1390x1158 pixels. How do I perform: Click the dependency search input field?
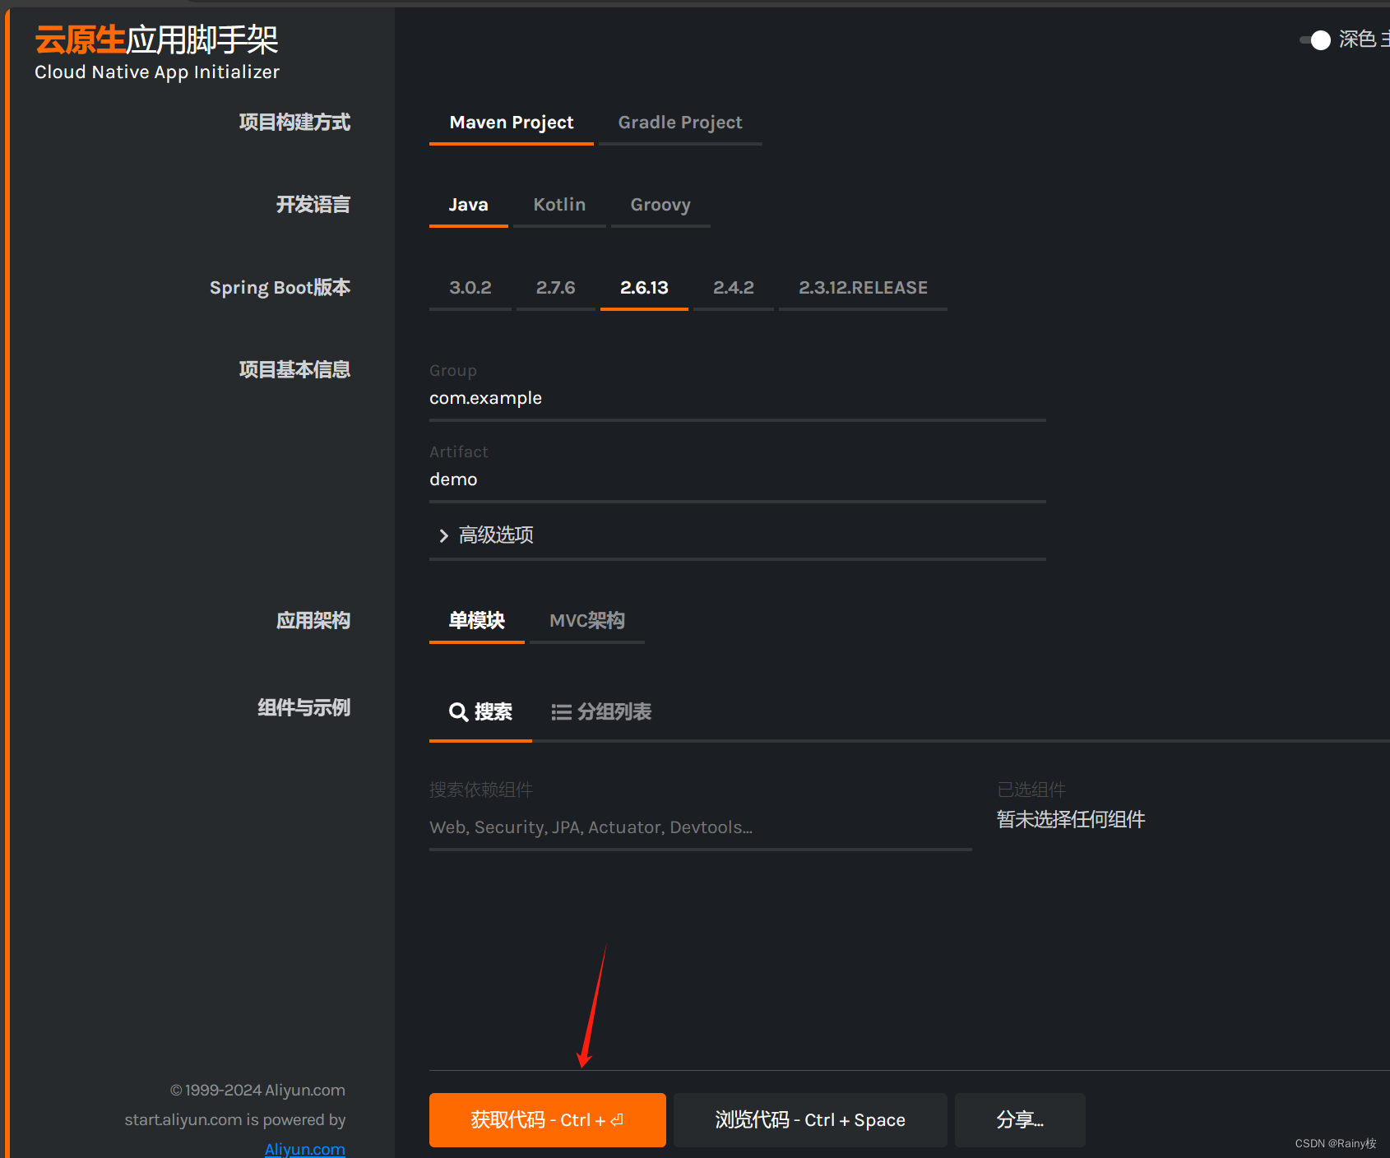(699, 827)
